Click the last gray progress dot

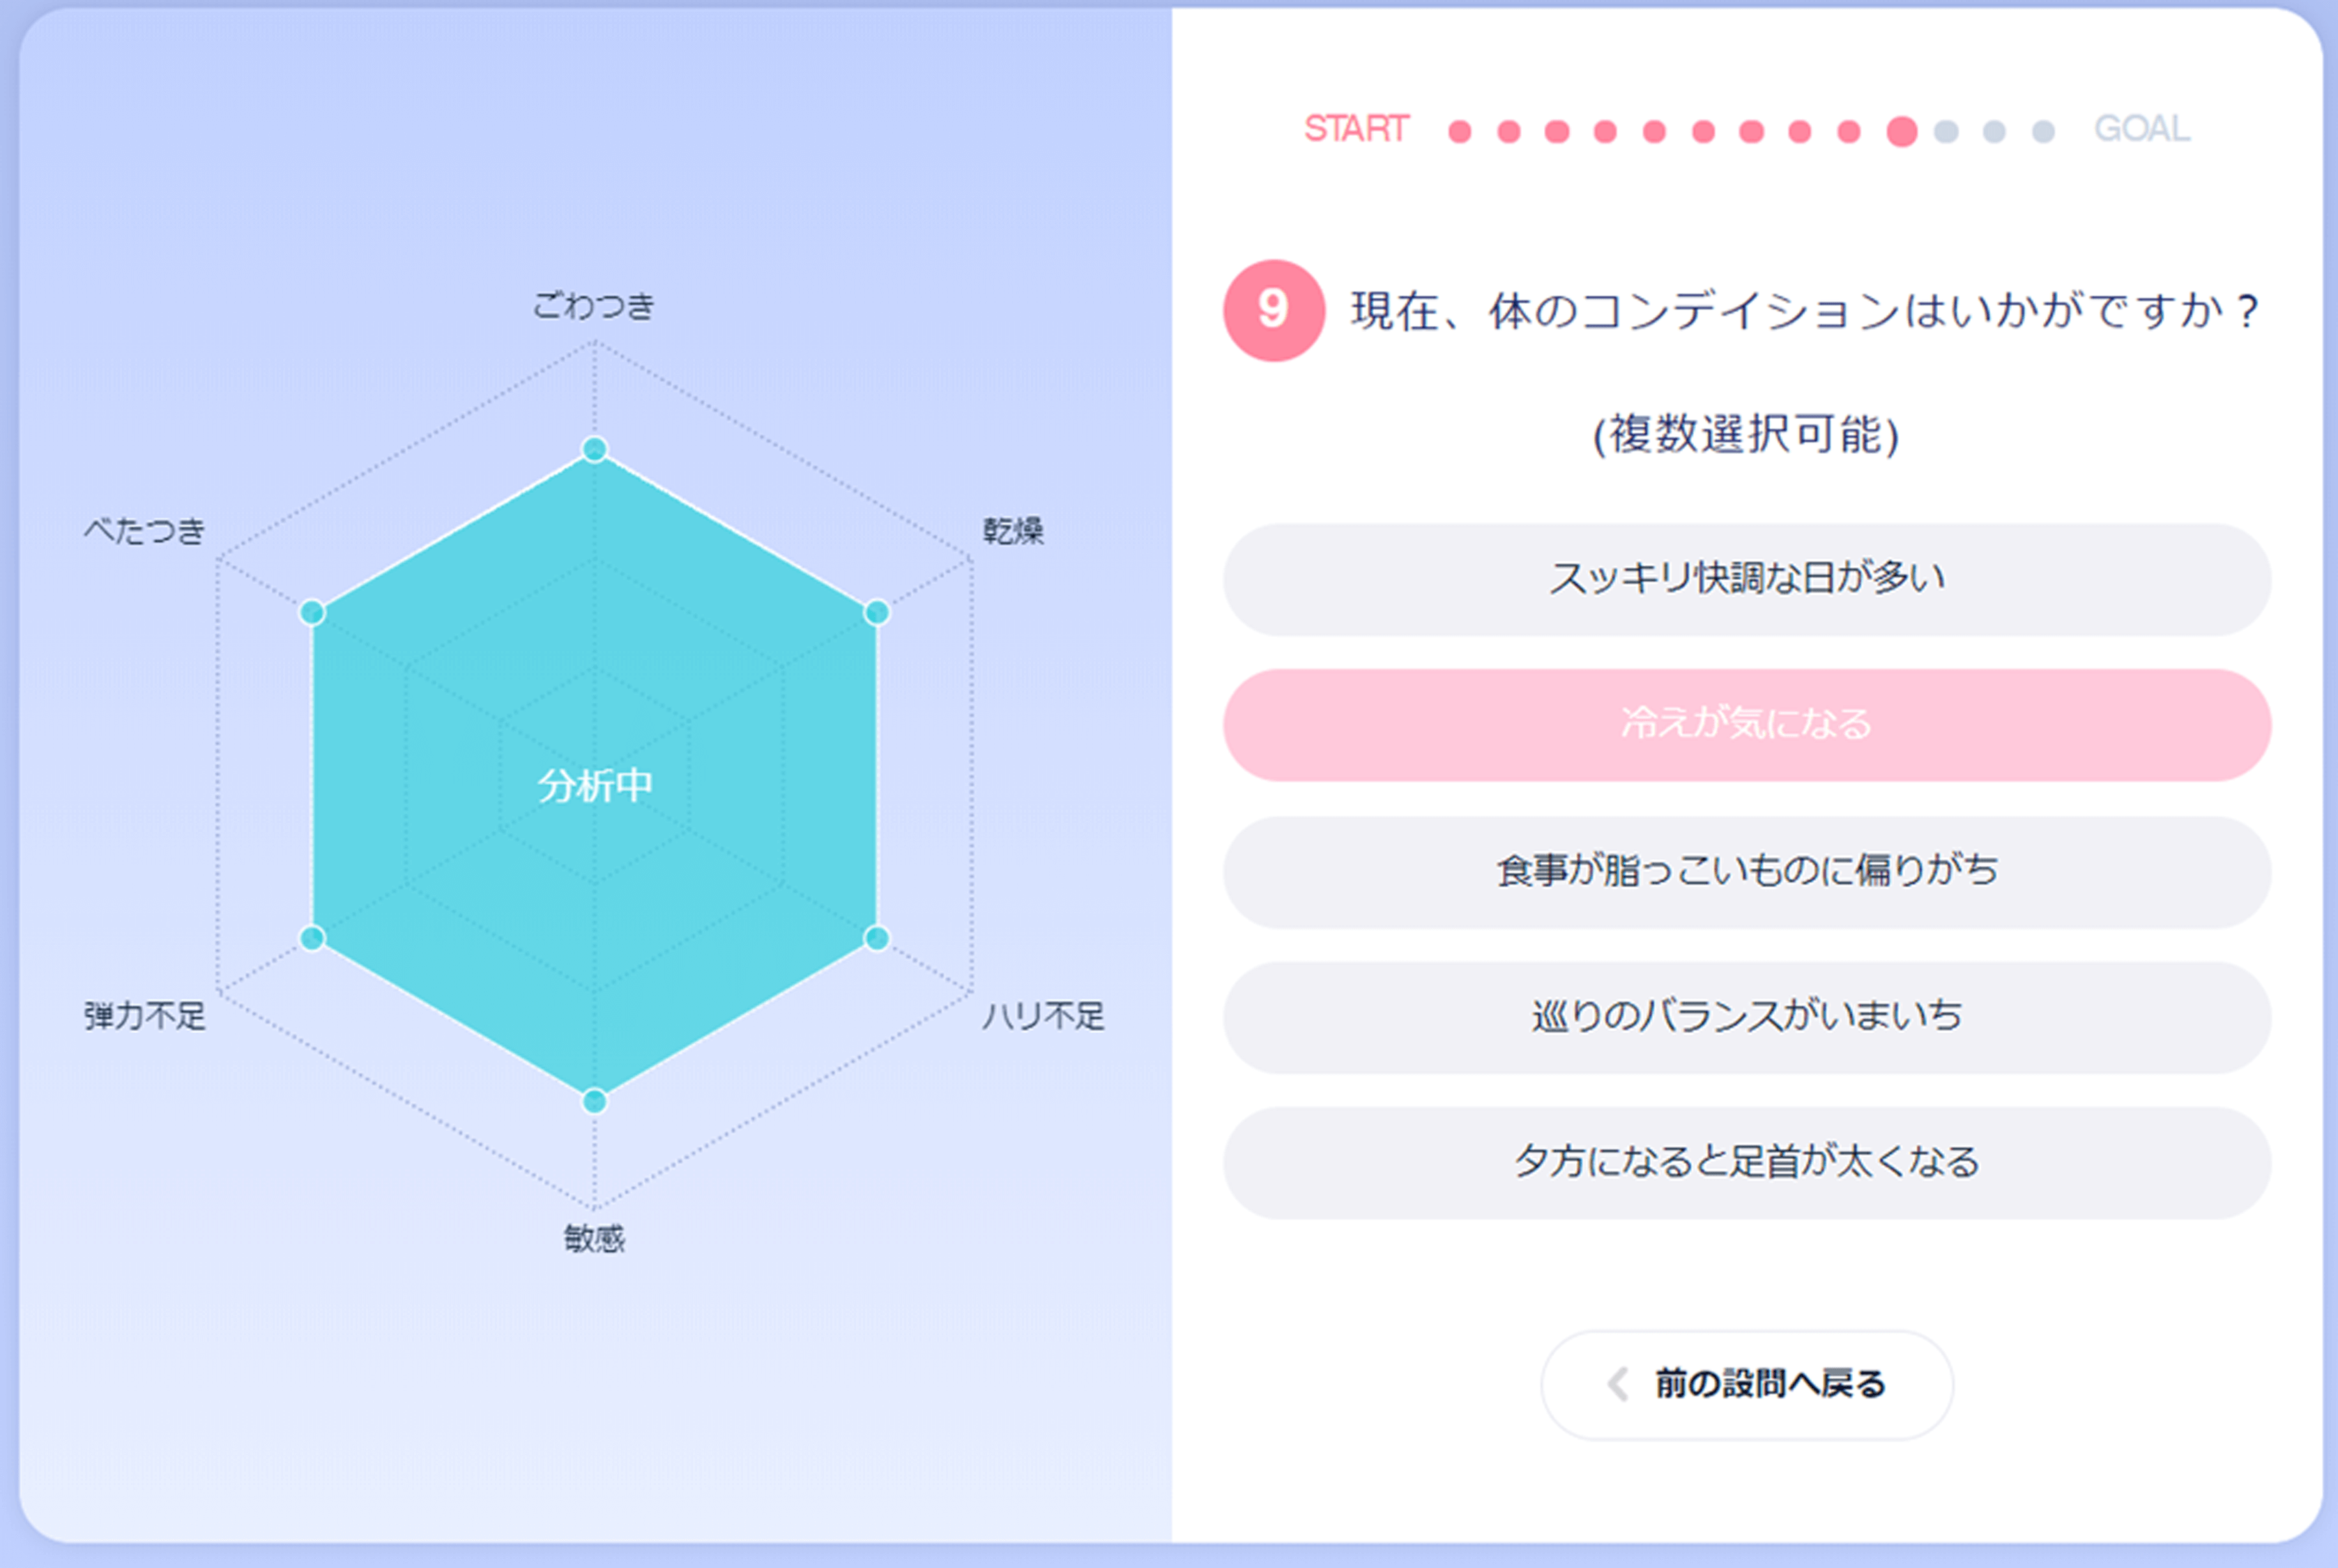[2043, 131]
